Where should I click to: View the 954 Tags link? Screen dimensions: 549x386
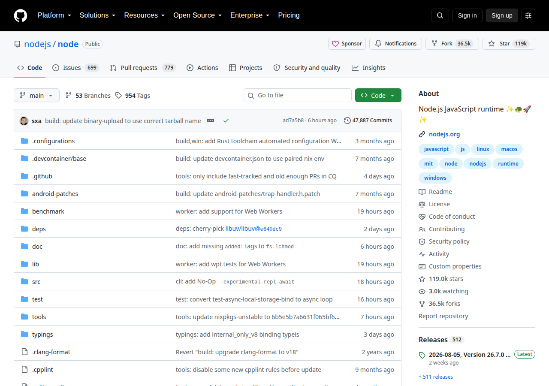133,96
